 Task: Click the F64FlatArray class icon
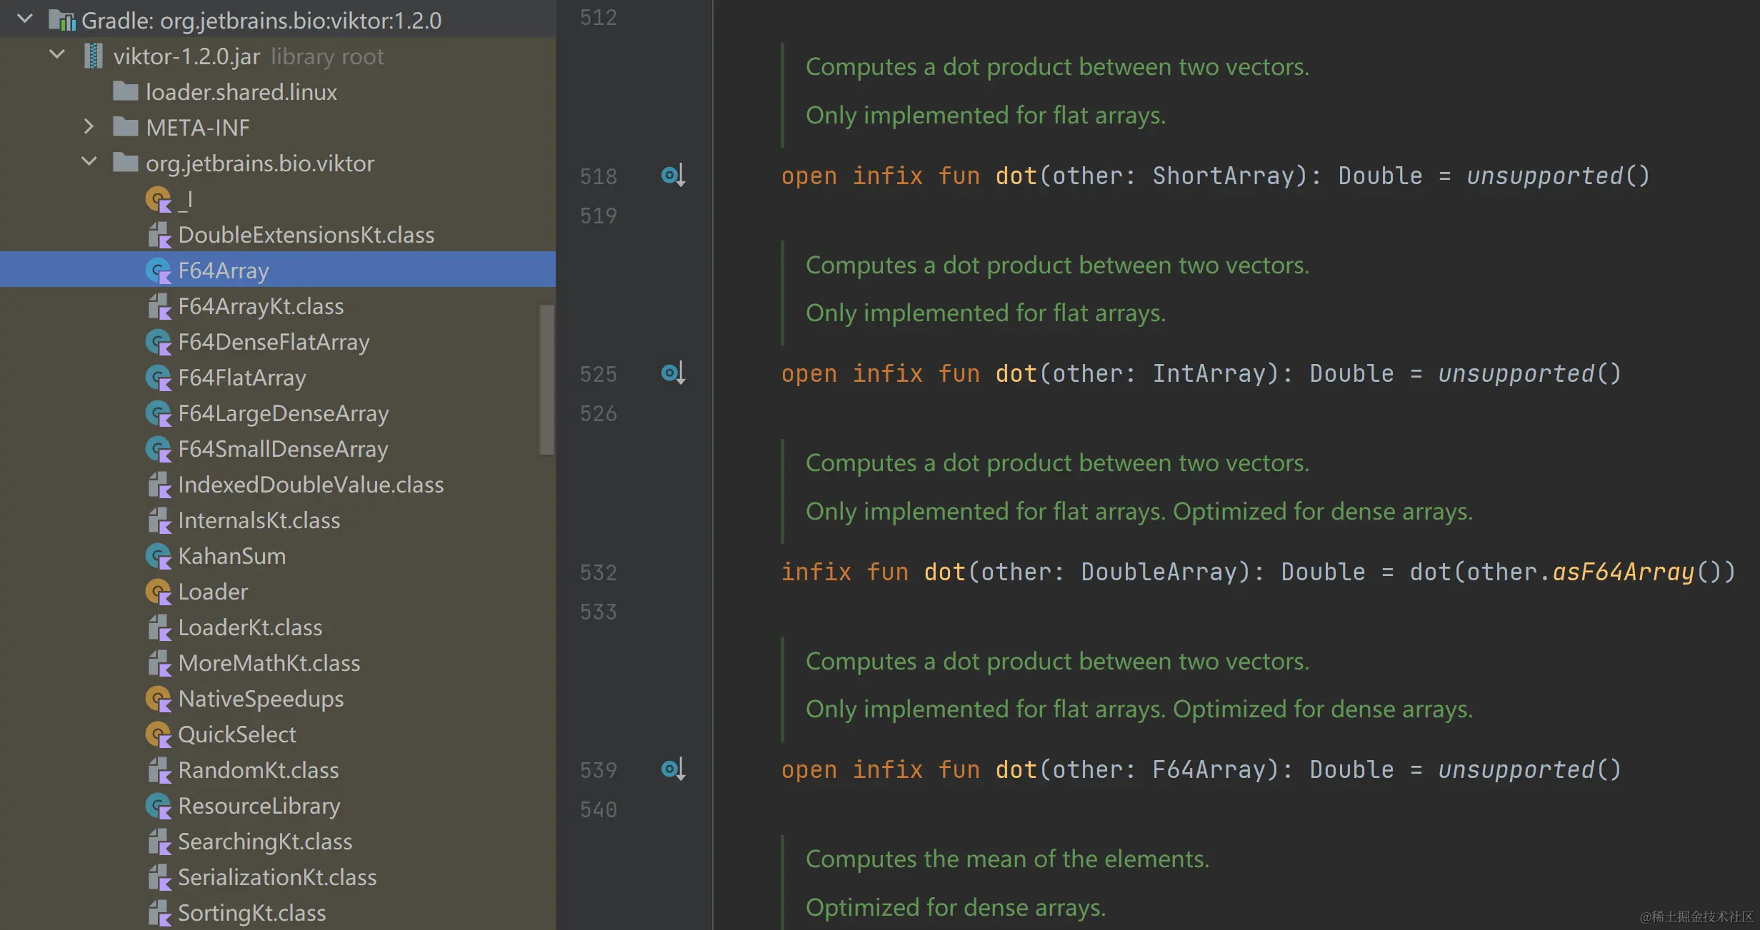point(159,378)
